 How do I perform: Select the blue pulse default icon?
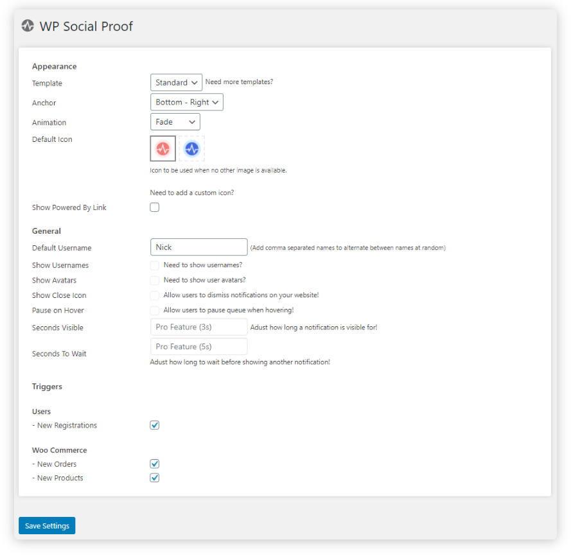coord(192,148)
